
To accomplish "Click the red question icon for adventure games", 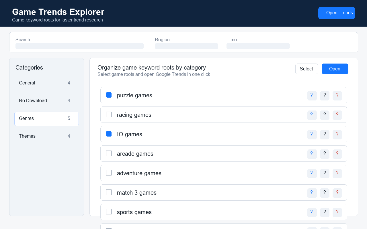I will [337, 173].
